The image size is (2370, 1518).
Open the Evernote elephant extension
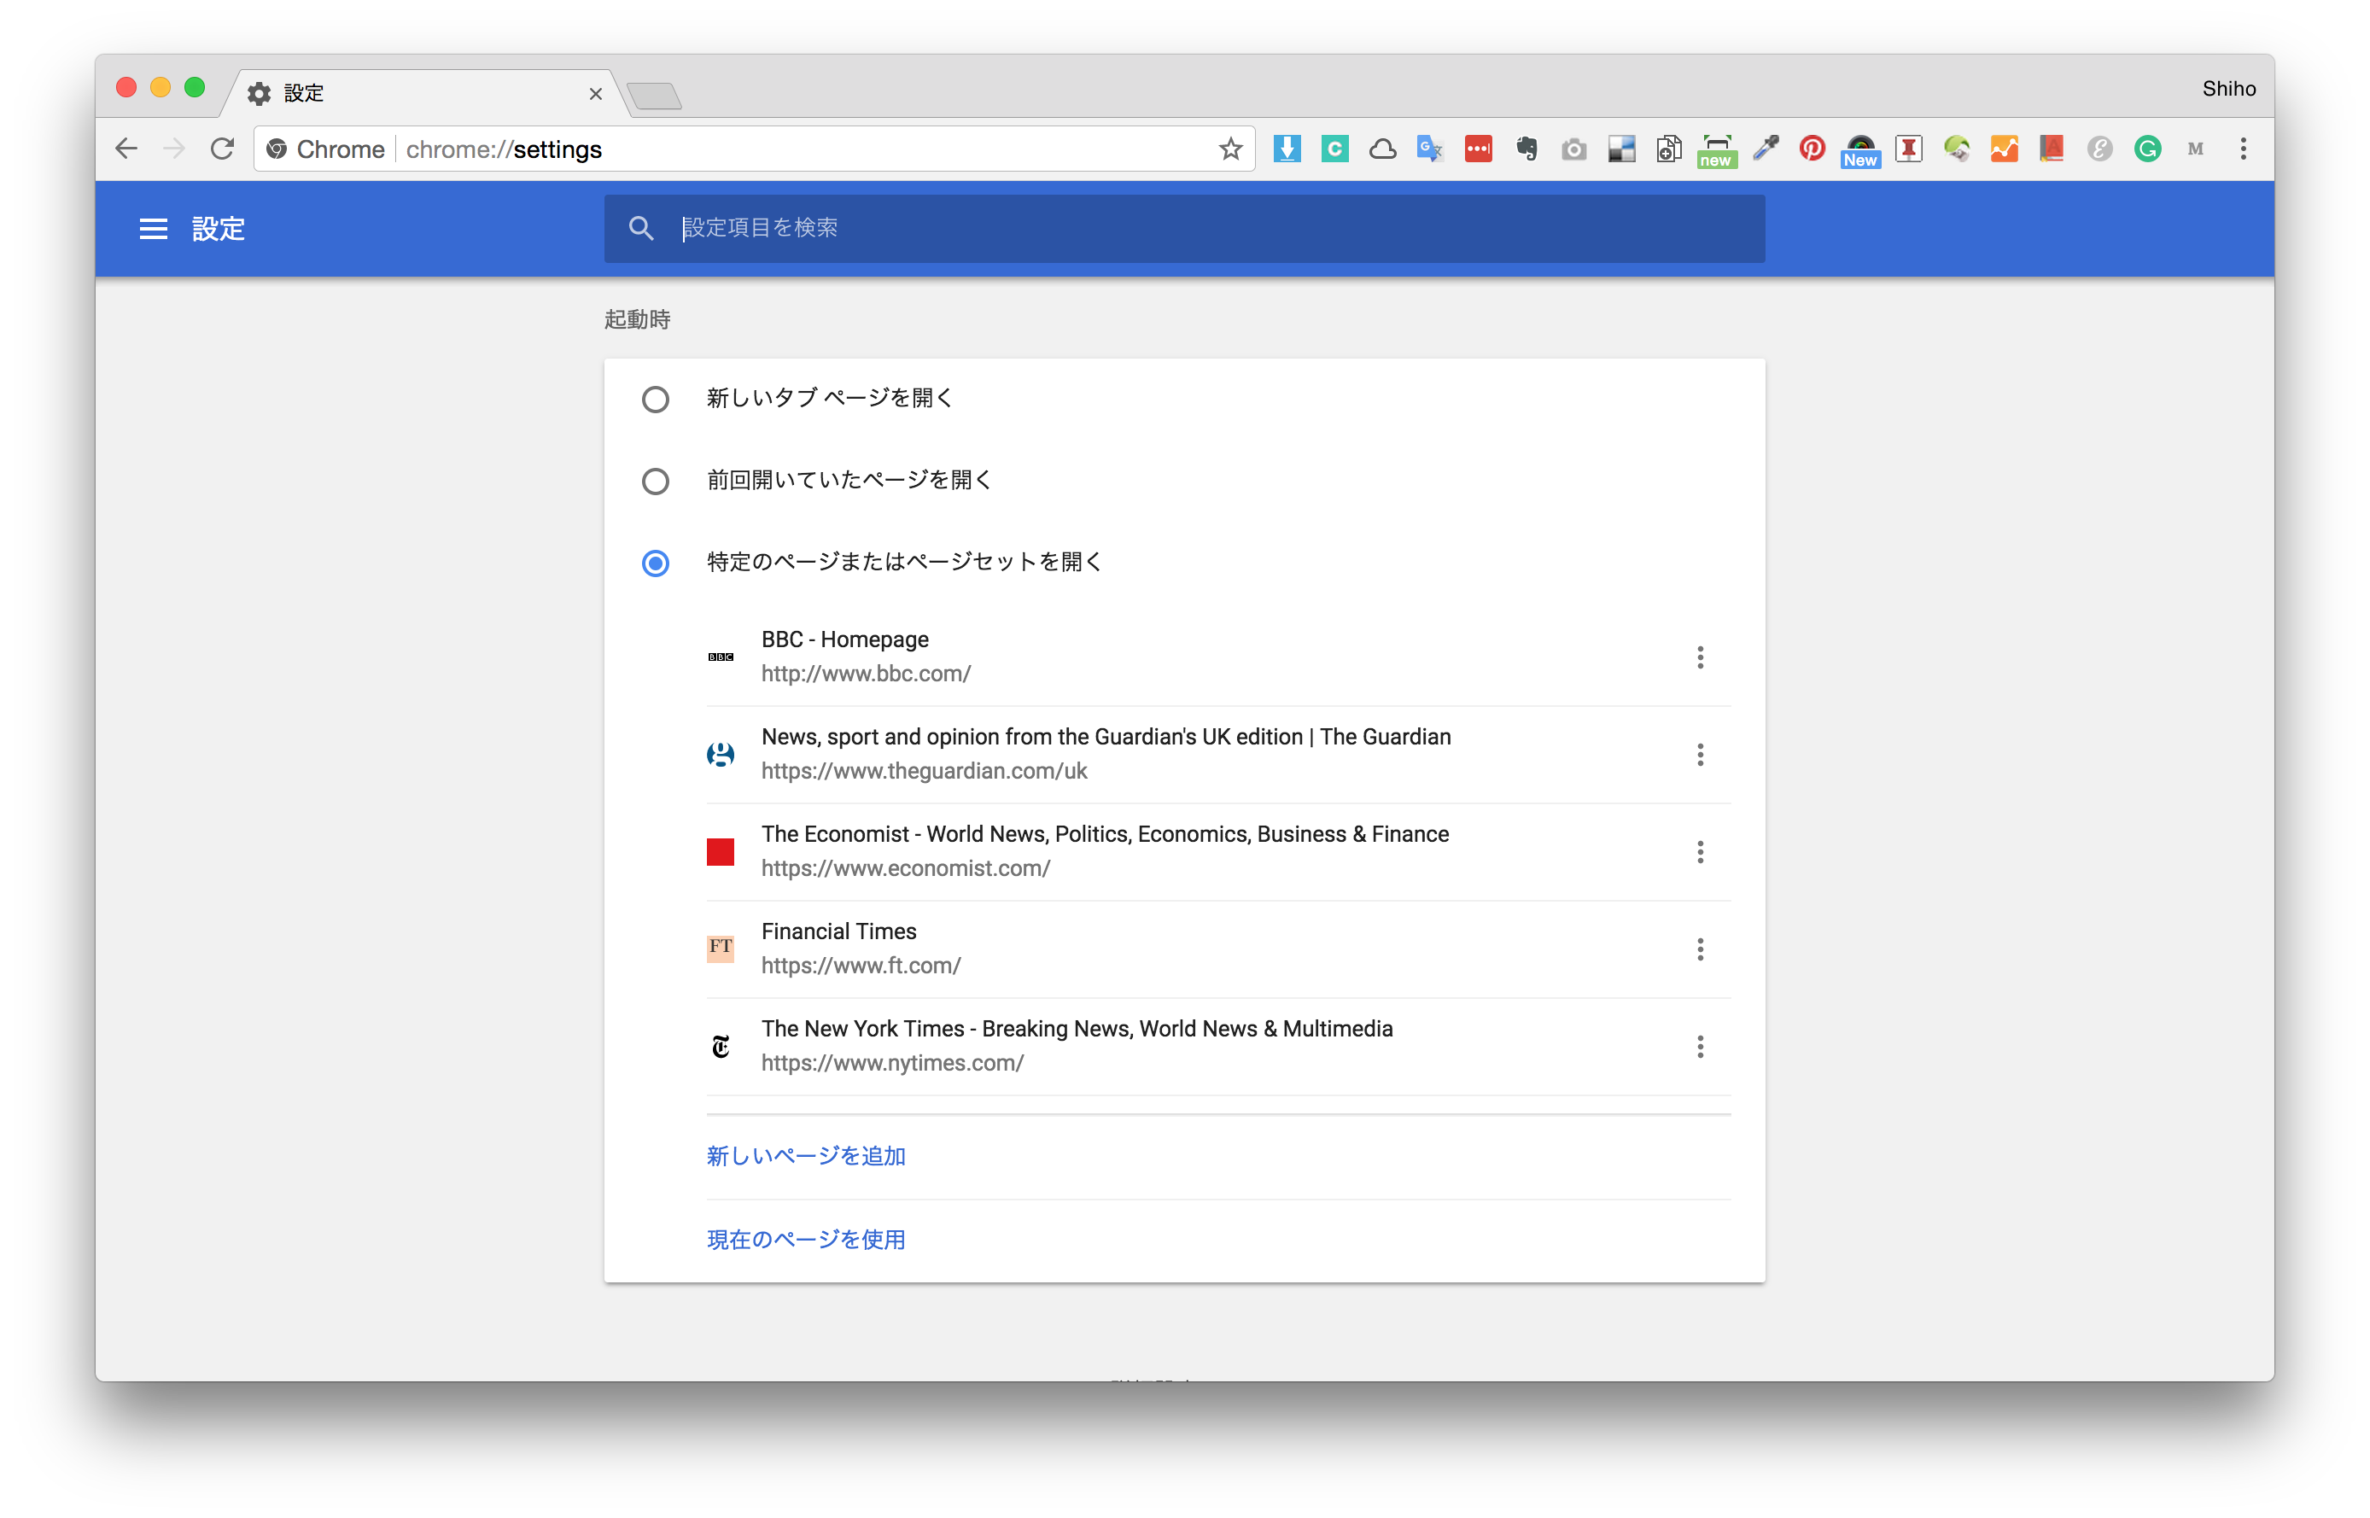point(1526,149)
